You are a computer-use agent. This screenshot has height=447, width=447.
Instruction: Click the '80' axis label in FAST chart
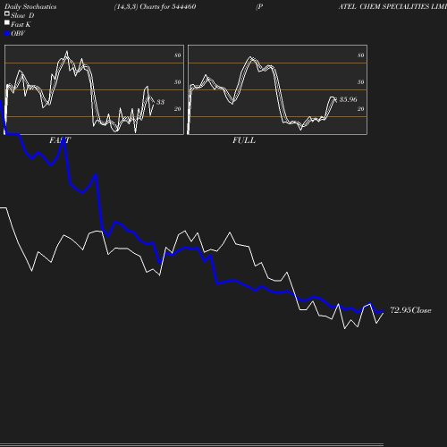click(x=177, y=55)
